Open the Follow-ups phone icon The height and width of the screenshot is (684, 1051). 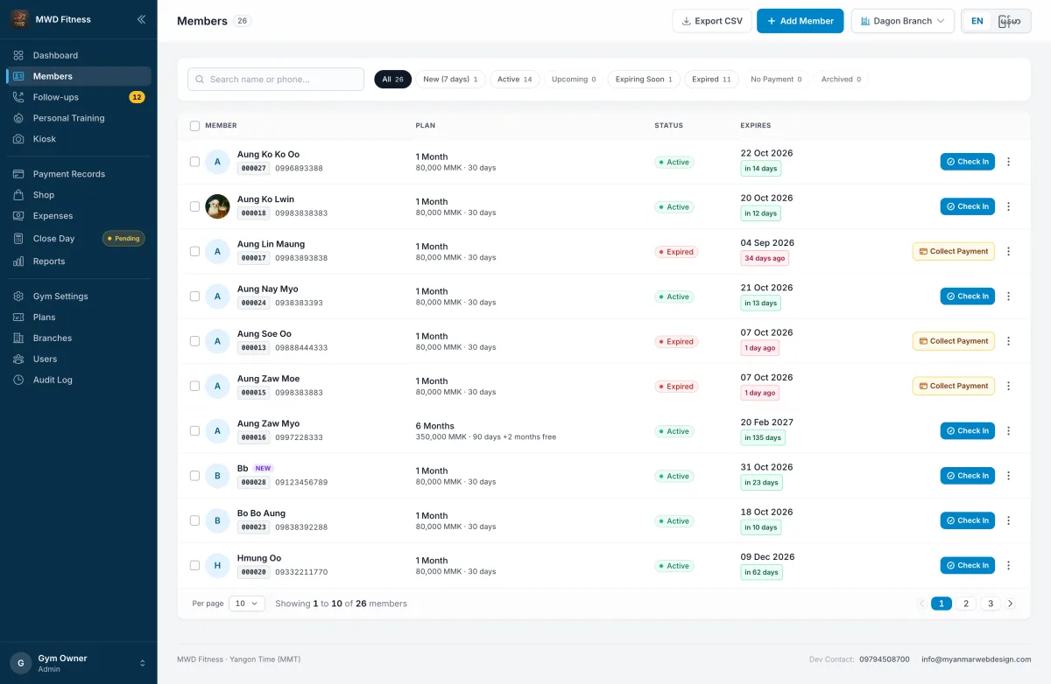click(x=18, y=97)
